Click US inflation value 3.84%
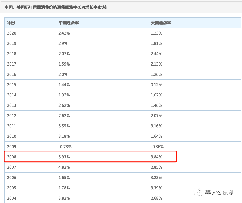Viewport: 242px width, 203px height. 156,157
